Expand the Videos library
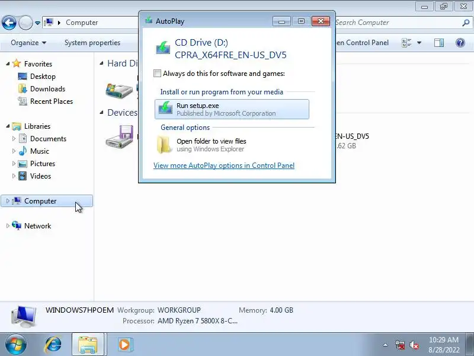This screenshot has height=356, width=474. (14, 176)
